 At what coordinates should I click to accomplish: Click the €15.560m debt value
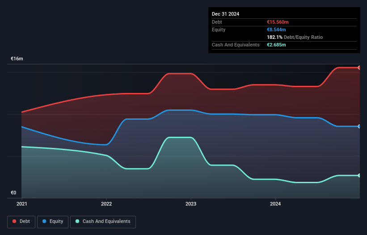coord(278,22)
